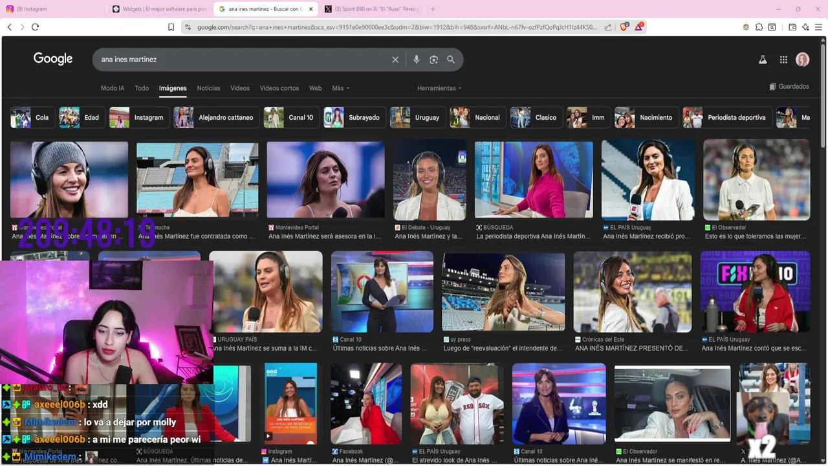Switch to the Sport 890 on X tab
Screen dimensions: 828x466
tap(372, 9)
